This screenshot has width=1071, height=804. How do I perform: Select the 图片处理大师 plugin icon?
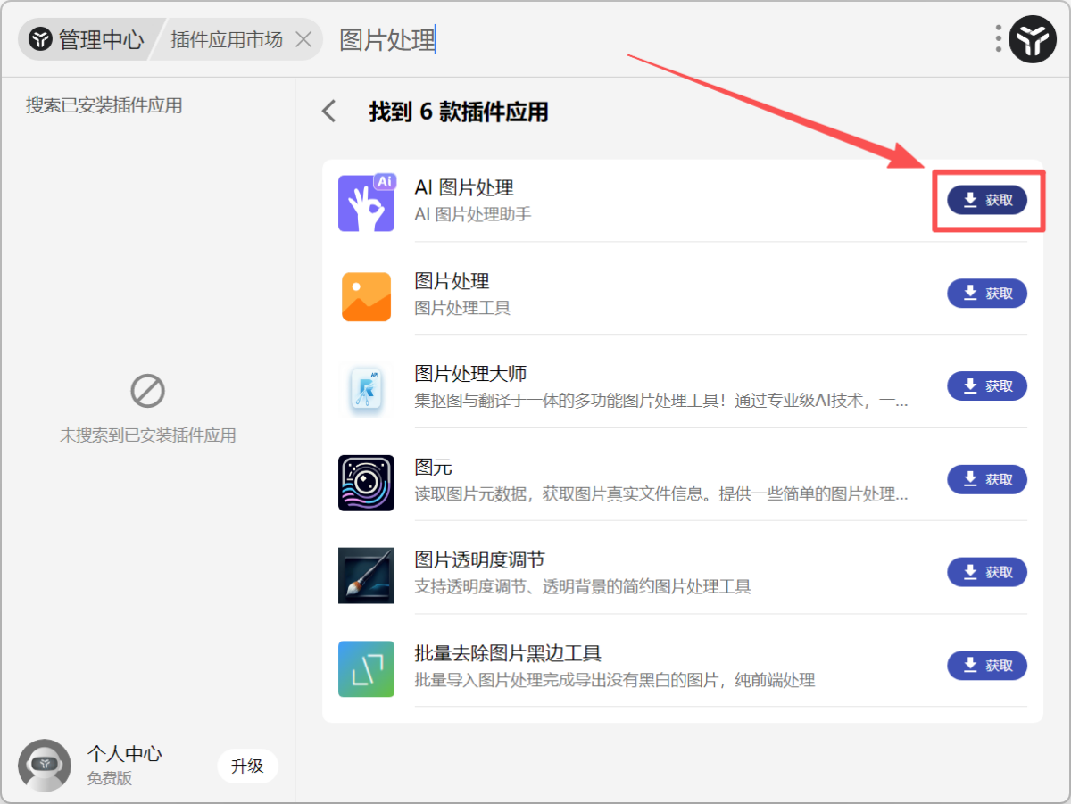click(x=366, y=388)
